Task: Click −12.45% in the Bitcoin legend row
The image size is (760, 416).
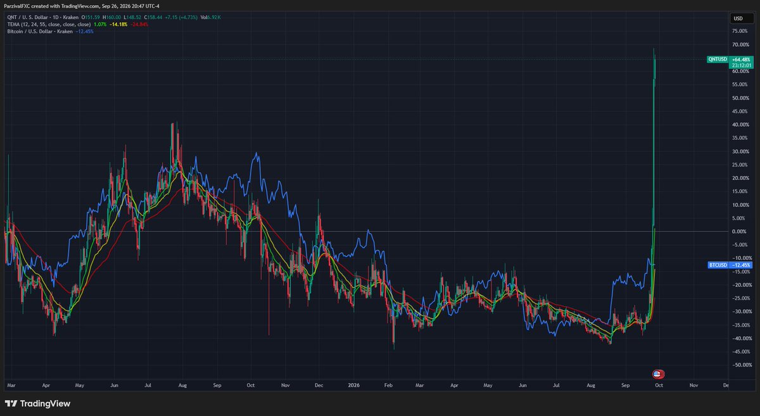Action: point(84,32)
